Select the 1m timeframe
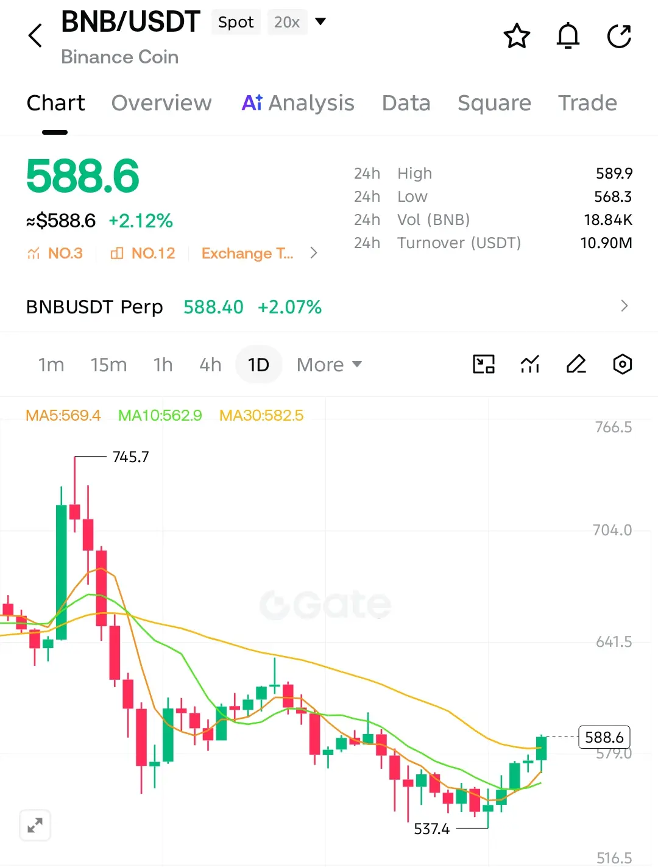658x867 pixels. click(x=51, y=365)
